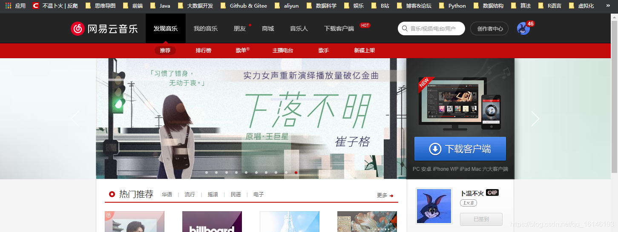618x232 pixels.
Task: Open the R语言 bookmark folder
Action: tap(550, 6)
